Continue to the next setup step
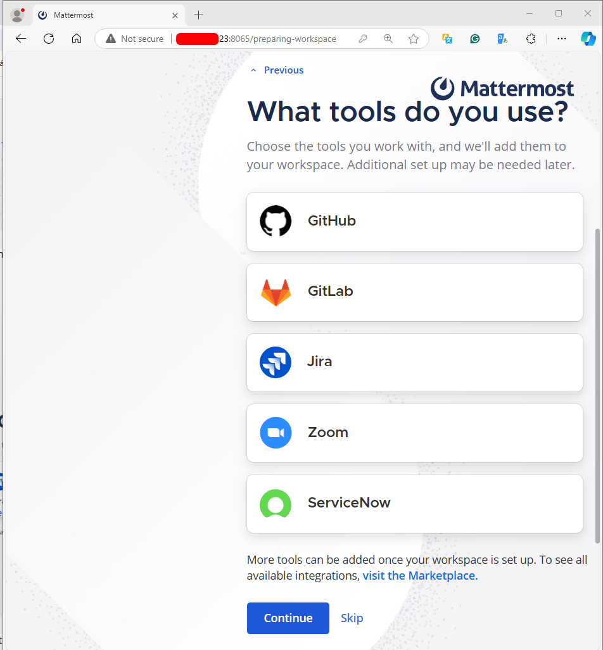This screenshot has height=650, width=603. [x=288, y=618]
